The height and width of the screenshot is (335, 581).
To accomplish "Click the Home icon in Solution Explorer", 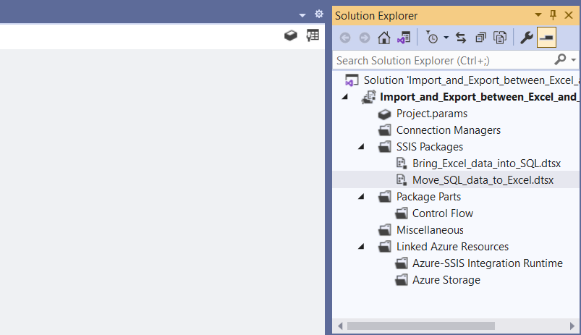I will [x=384, y=37].
